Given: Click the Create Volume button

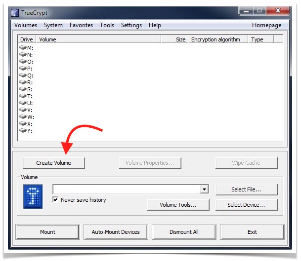Looking at the screenshot, I should (53, 163).
